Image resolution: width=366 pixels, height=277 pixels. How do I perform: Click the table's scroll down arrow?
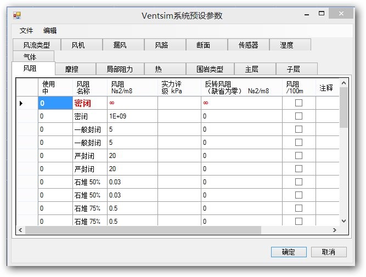tap(344, 221)
